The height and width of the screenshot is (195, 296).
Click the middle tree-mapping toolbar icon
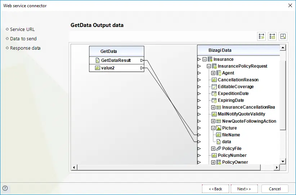point(272,36)
